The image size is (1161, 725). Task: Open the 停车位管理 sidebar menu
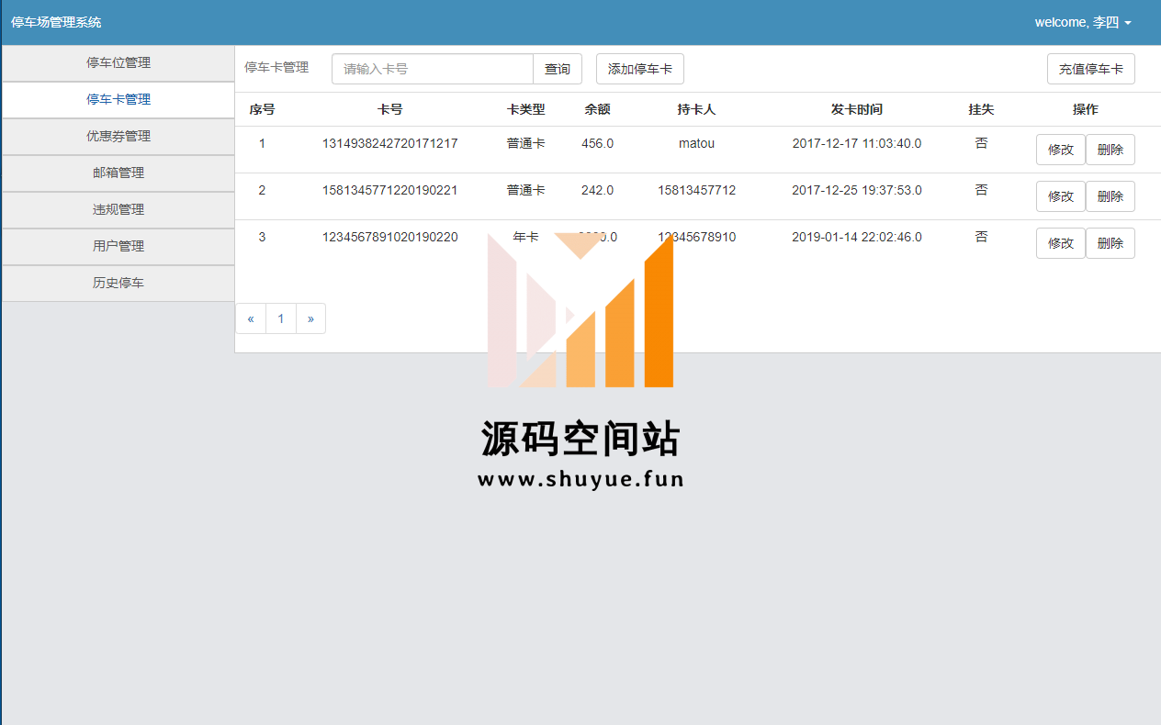(x=118, y=63)
